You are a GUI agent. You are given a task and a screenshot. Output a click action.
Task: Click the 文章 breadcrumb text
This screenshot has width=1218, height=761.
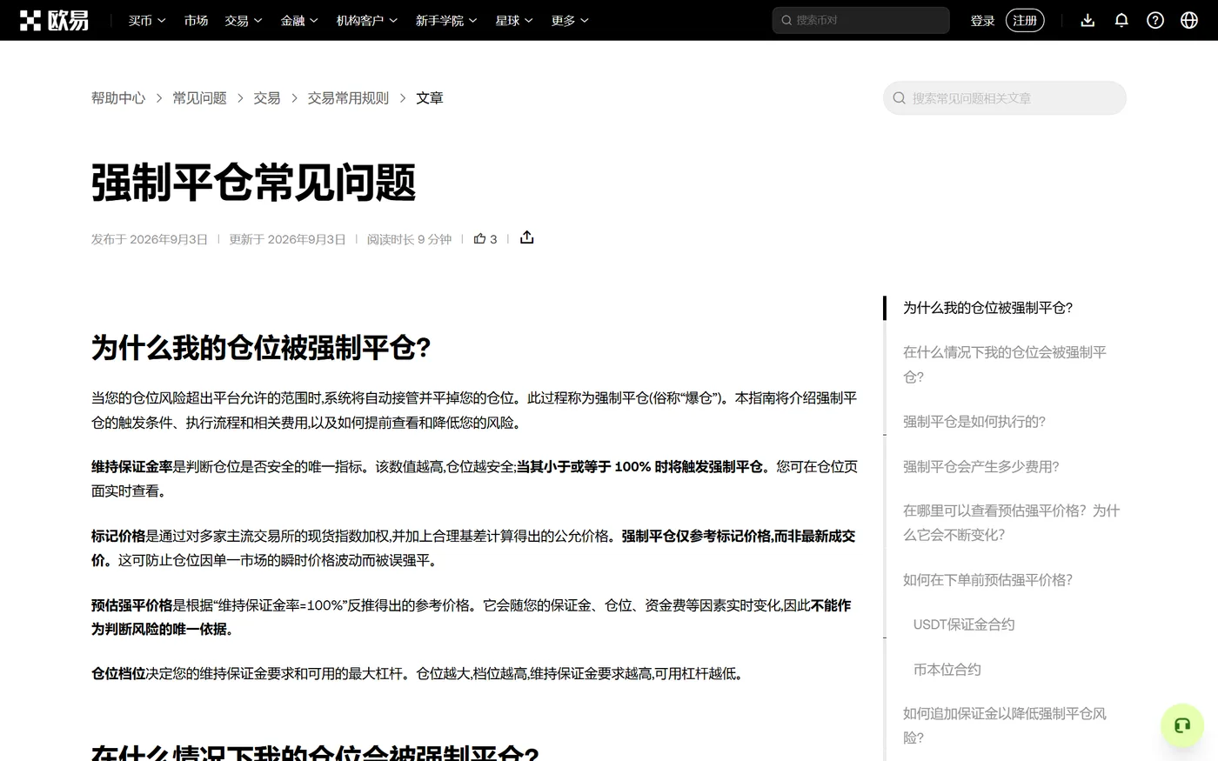430,98
